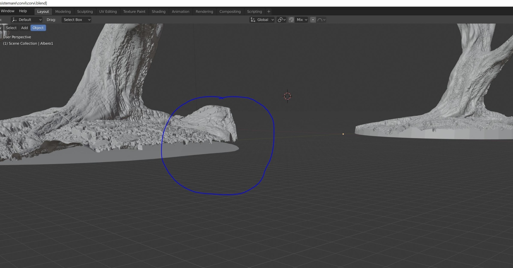The width and height of the screenshot is (513, 268).
Task: Click the 3D cursor in viewport
Action: pos(287,96)
